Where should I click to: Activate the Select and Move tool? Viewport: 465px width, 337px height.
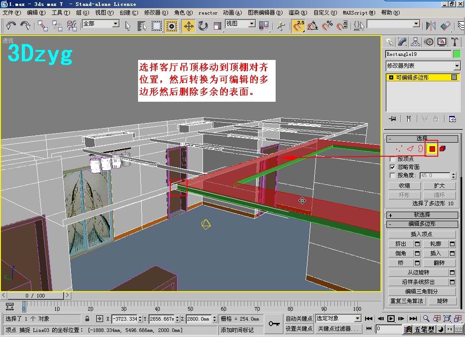188,26
